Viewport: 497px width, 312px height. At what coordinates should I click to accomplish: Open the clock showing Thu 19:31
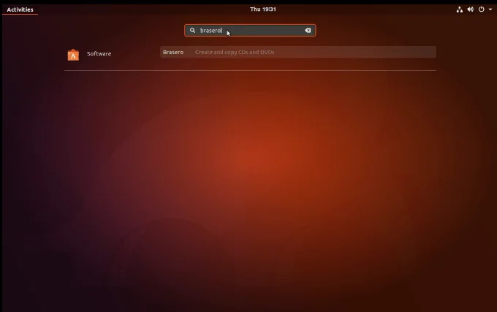[263, 9]
